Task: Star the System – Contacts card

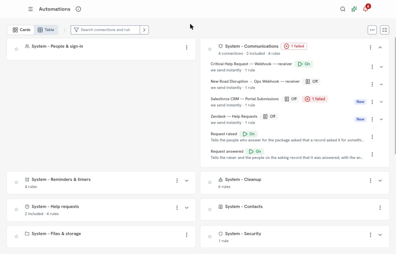Action: (x=210, y=209)
